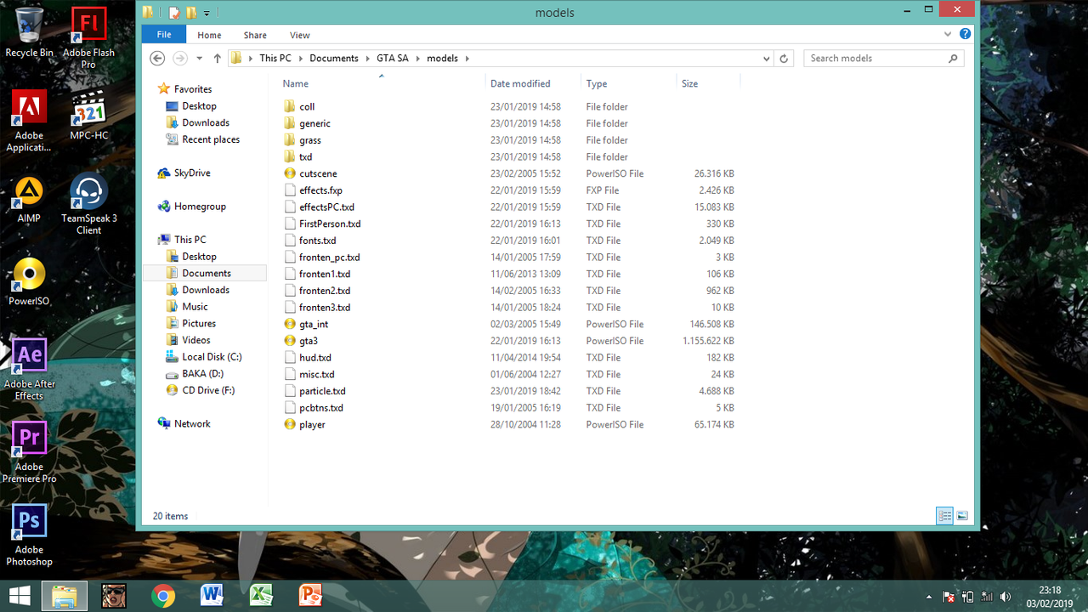Open the File menu tab
The width and height of the screenshot is (1088, 612).
[x=164, y=35]
